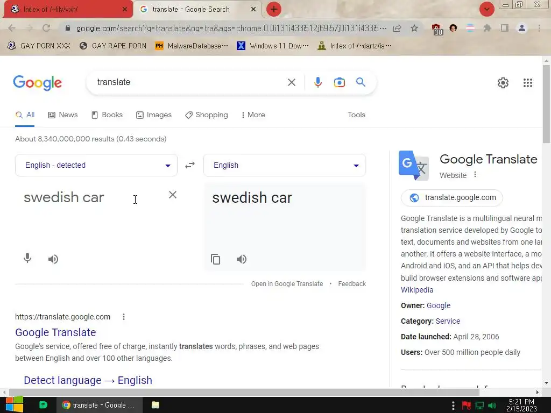Open options beside https://translate.google.com result
Viewport: 551px width, 413px height.
(x=123, y=317)
